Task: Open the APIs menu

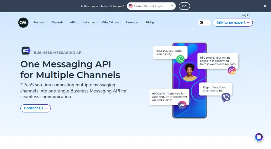Action: point(74,22)
